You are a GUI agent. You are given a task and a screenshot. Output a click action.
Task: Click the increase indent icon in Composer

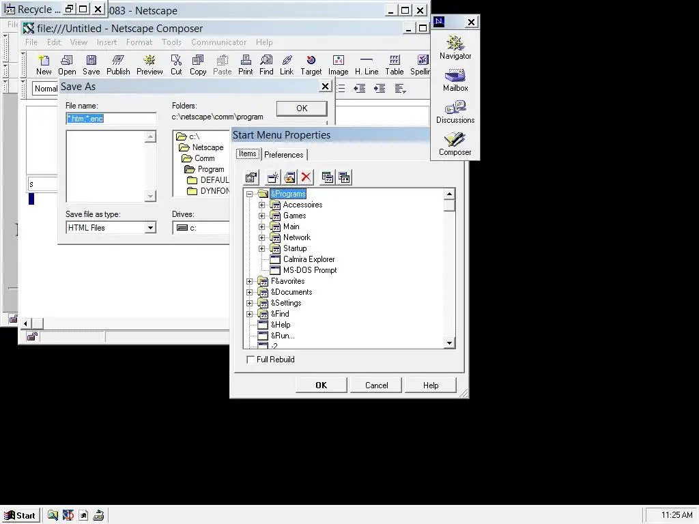[380, 88]
